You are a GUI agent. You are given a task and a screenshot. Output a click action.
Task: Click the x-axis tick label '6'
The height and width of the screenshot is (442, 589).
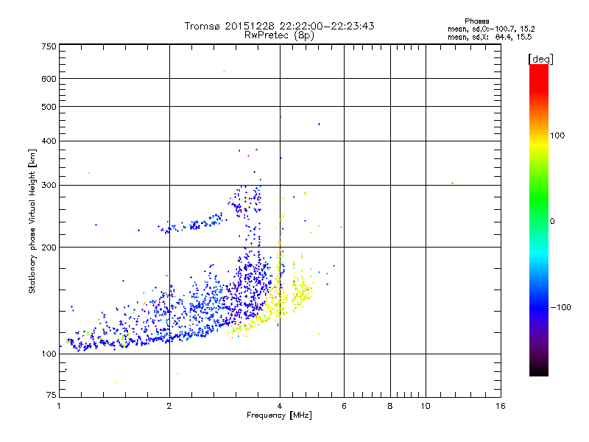(x=344, y=406)
